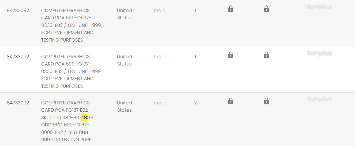Click the blurred supplier name in the PG137 row
355x146 pixels.
(x=320, y=99)
